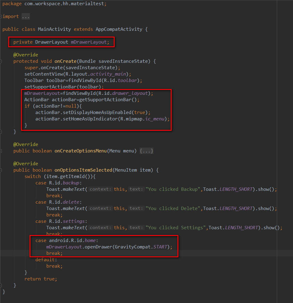Click AppCompatActivity superclass name
The image size is (293, 303).
click(119, 29)
